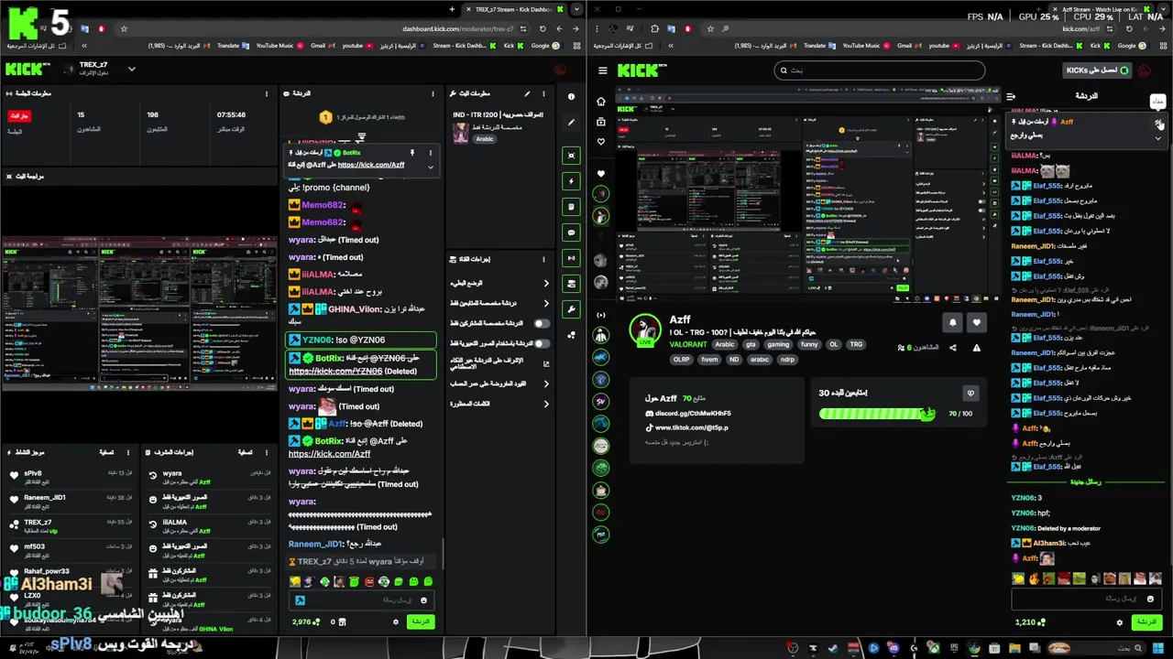Click green chat send button in viewer chat
The height and width of the screenshot is (659, 1173).
click(1146, 622)
